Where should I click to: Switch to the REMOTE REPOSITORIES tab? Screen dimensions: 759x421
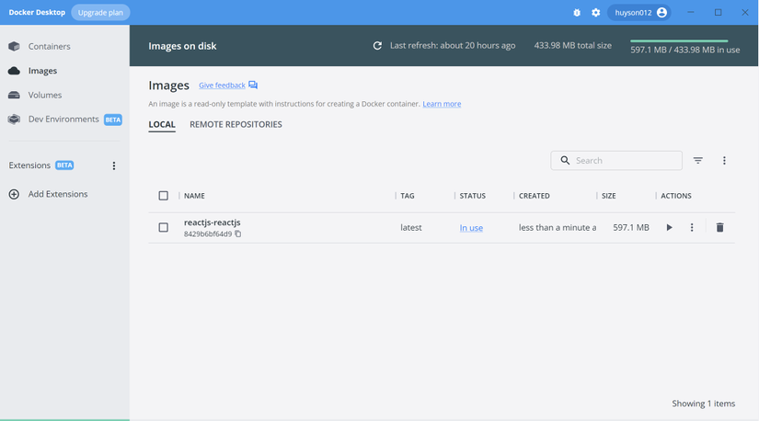pos(236,124)
